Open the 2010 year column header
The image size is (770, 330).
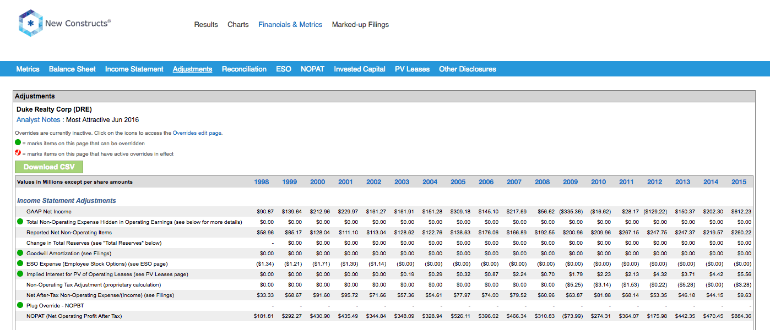click(x=599, y=182)
